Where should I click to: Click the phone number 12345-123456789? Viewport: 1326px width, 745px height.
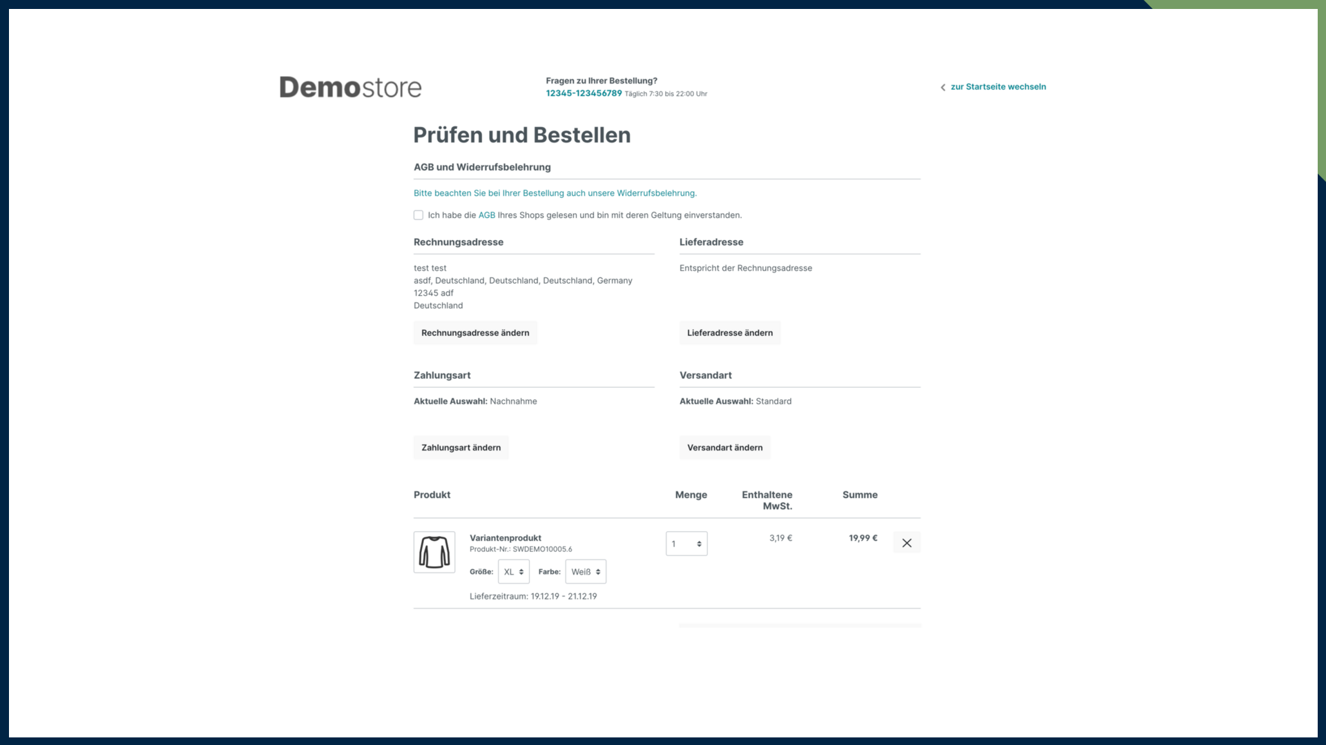point(583,93)
